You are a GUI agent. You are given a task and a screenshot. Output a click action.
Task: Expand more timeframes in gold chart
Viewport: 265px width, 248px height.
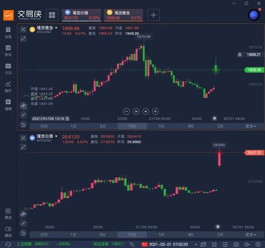(251, 126)
